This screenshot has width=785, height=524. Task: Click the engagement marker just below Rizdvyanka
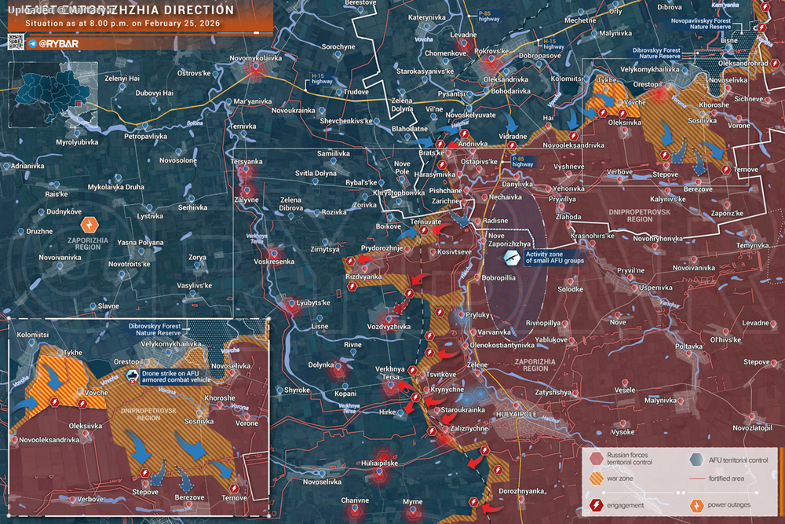(x=352, y=287)
